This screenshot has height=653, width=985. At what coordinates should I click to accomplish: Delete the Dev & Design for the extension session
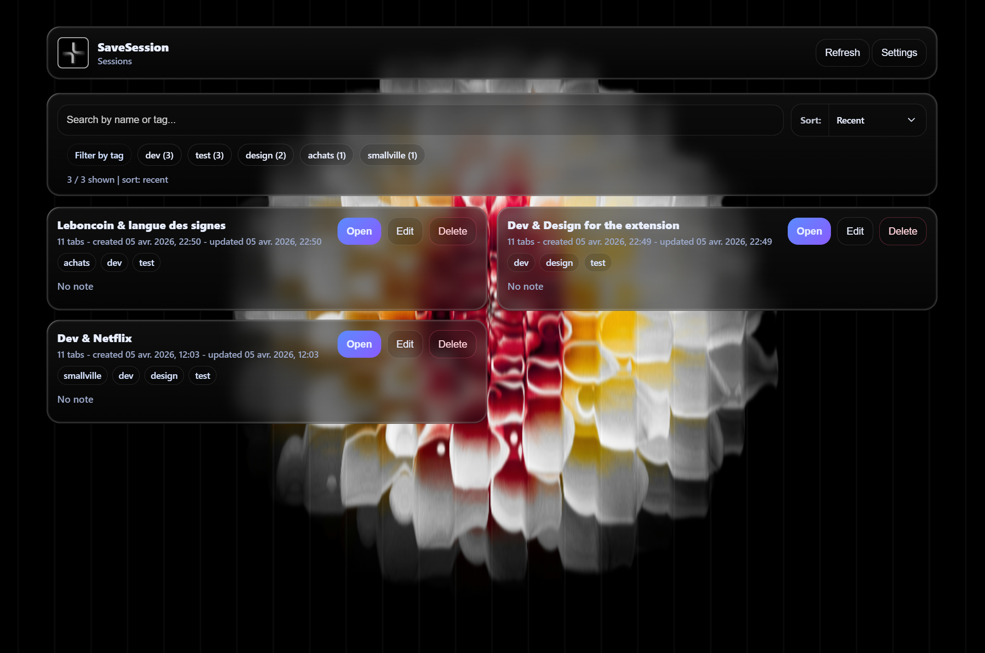coord(903,231)
